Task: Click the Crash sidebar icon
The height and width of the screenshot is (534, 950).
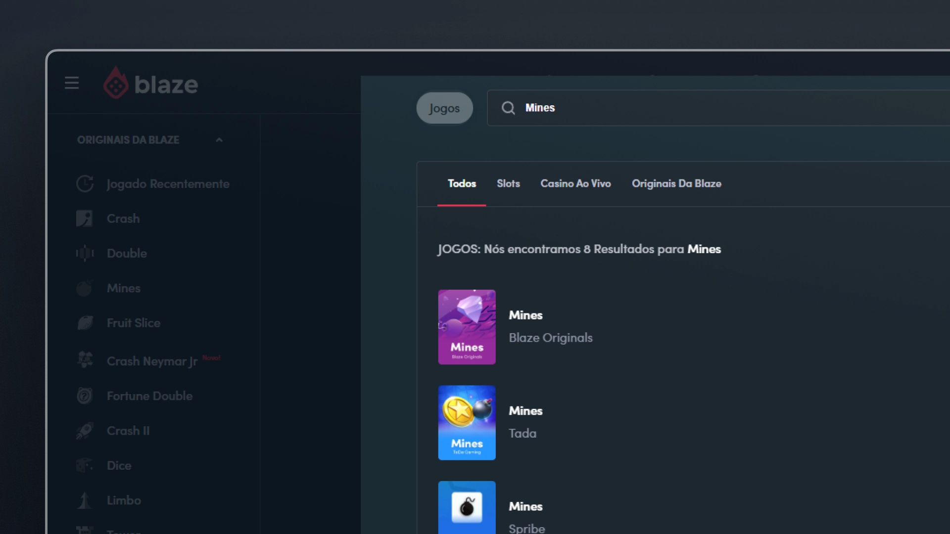Action: [x=85, y=219]
